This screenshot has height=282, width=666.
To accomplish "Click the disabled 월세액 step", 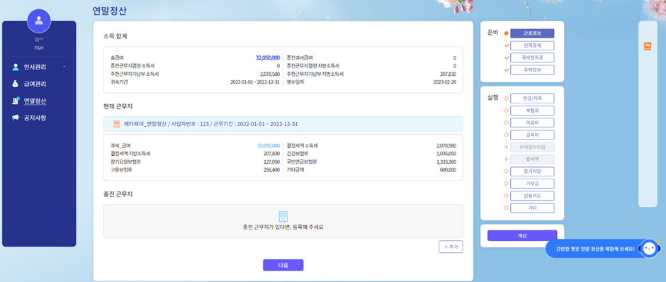I will 532,159.
